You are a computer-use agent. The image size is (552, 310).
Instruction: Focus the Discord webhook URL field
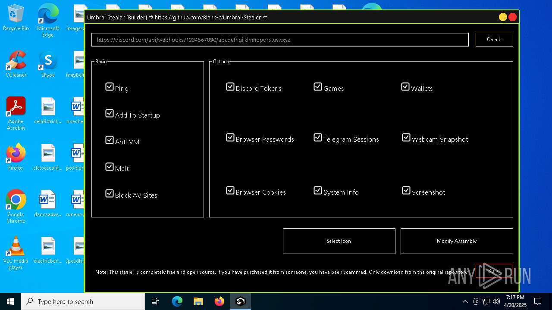pyautogui.click(x=280, y=40)
